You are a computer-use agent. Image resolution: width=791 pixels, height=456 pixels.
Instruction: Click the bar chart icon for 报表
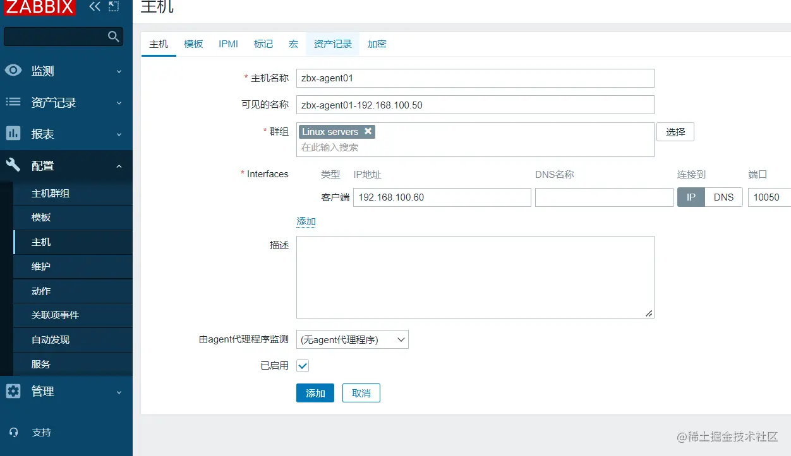pos(13,134)
